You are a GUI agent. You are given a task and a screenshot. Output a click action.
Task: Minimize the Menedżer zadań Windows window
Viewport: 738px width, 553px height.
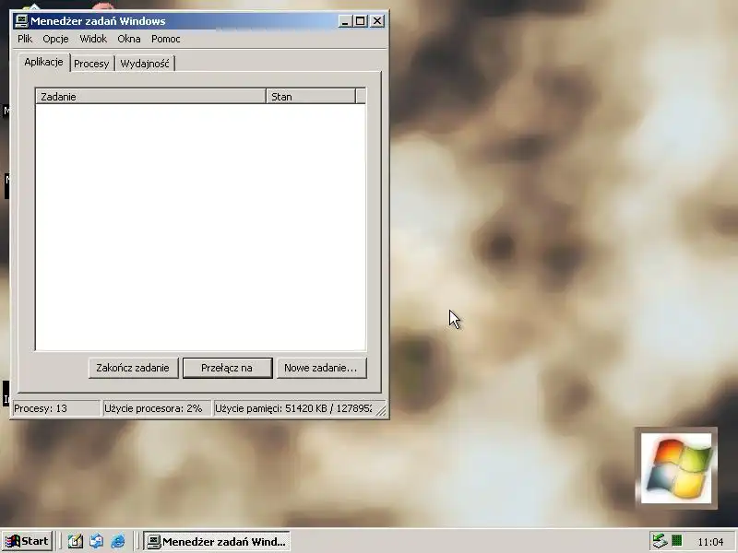pos(345,21)
